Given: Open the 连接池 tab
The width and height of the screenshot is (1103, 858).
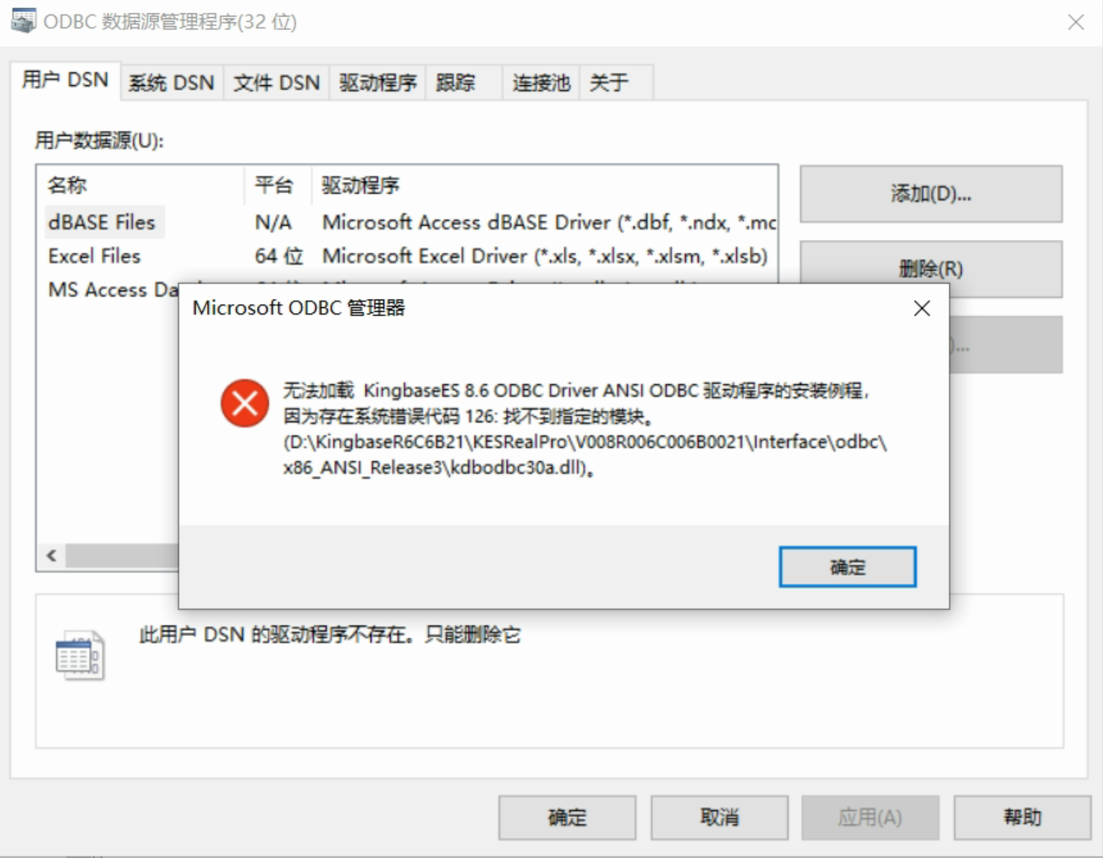Looking at the screenshot, I should (x=541, y=82).
